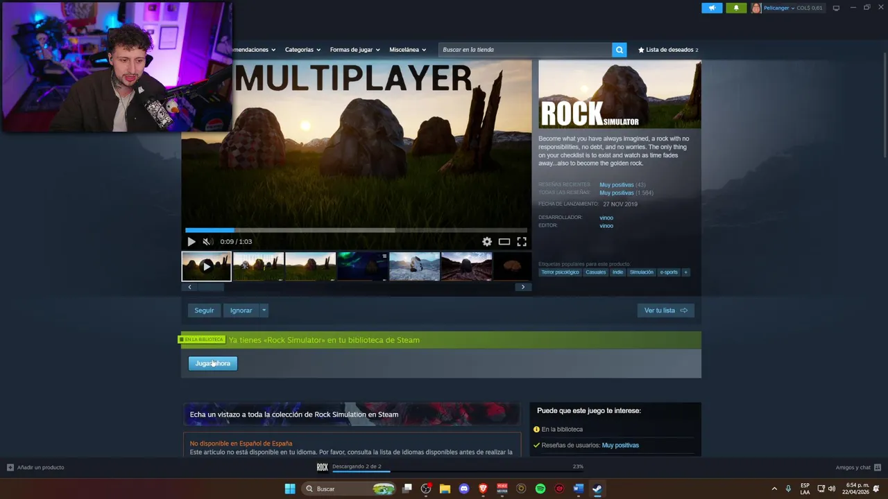Click the download progress bar

tap(457, 471)
